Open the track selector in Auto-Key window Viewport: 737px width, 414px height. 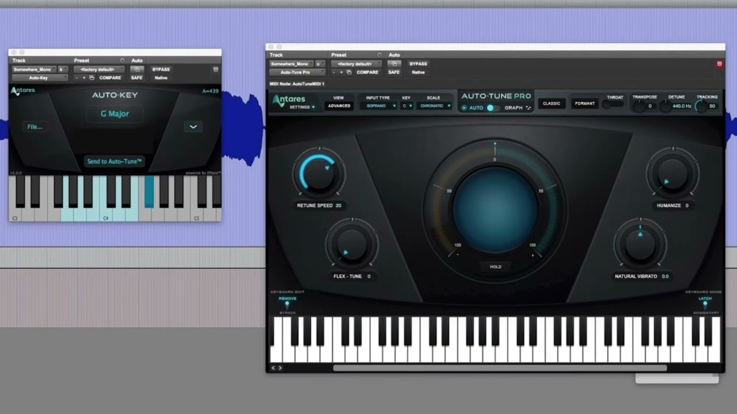coord(34,69)
